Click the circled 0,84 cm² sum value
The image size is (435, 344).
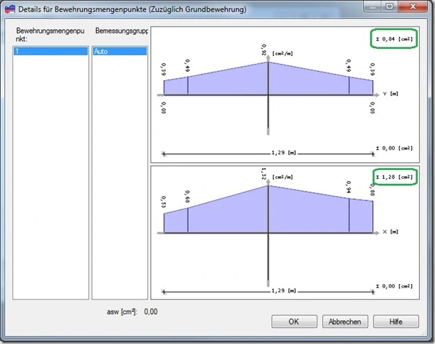(x=394, y=39)
